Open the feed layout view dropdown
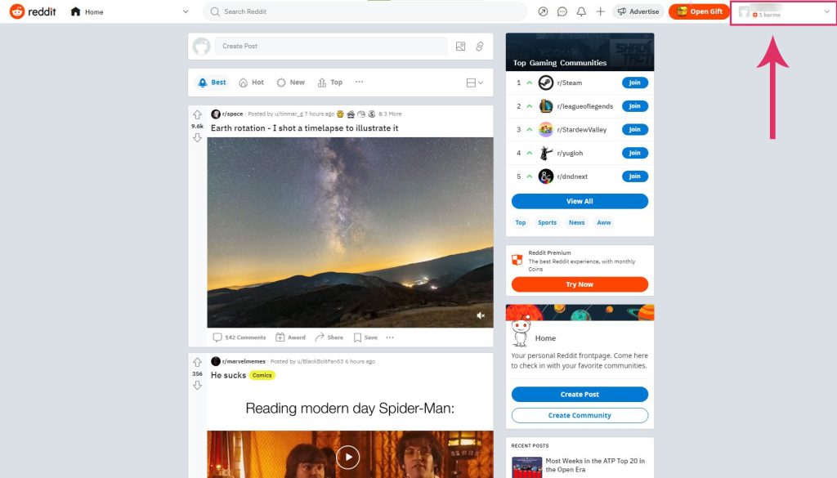Viewport: 837px width, 478px height. (x=473, y=83)
